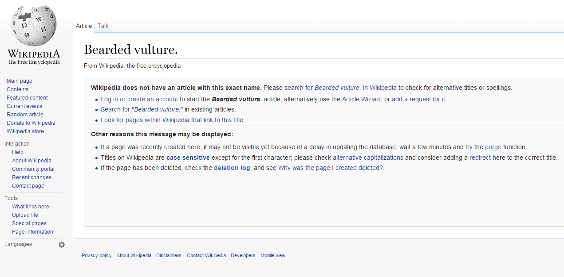
Task: Open the Languages settings gear icon
Action: coord(62,245)
